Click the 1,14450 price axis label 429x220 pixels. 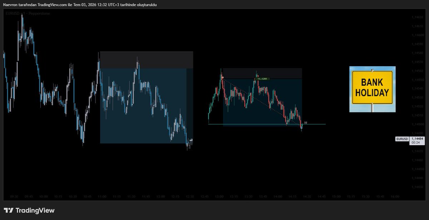point(418,169)
